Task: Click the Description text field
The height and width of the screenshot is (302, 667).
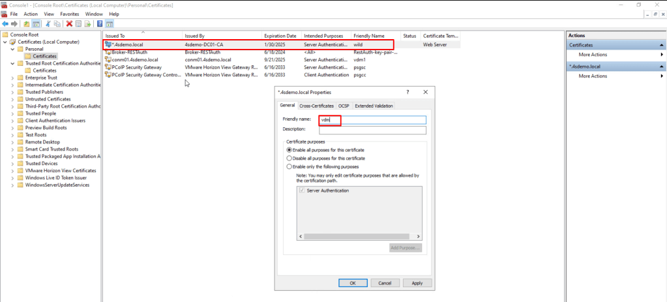Action: [x=372, y=130]
